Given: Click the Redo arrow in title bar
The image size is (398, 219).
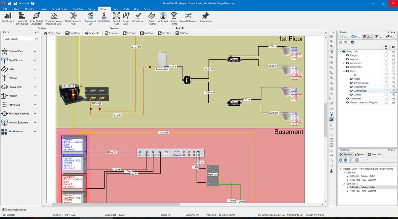Looking at the screenshot, I should point(27,3).
